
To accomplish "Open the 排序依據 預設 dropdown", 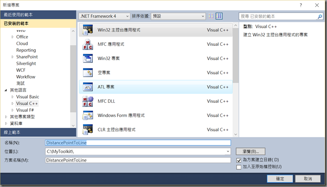I will [178, 16].
